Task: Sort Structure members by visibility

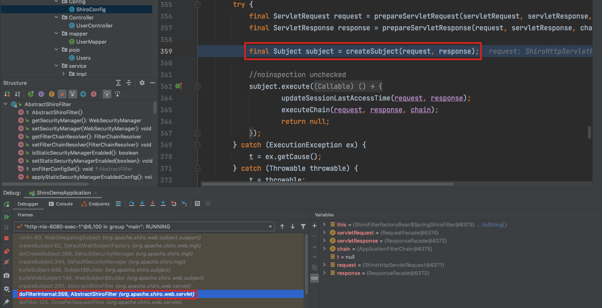Action: pyautogui.click(x=7, y=94)
